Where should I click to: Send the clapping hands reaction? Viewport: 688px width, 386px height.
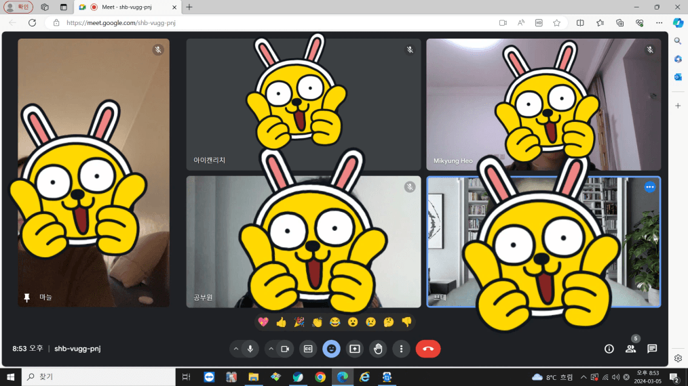point(318,322)
